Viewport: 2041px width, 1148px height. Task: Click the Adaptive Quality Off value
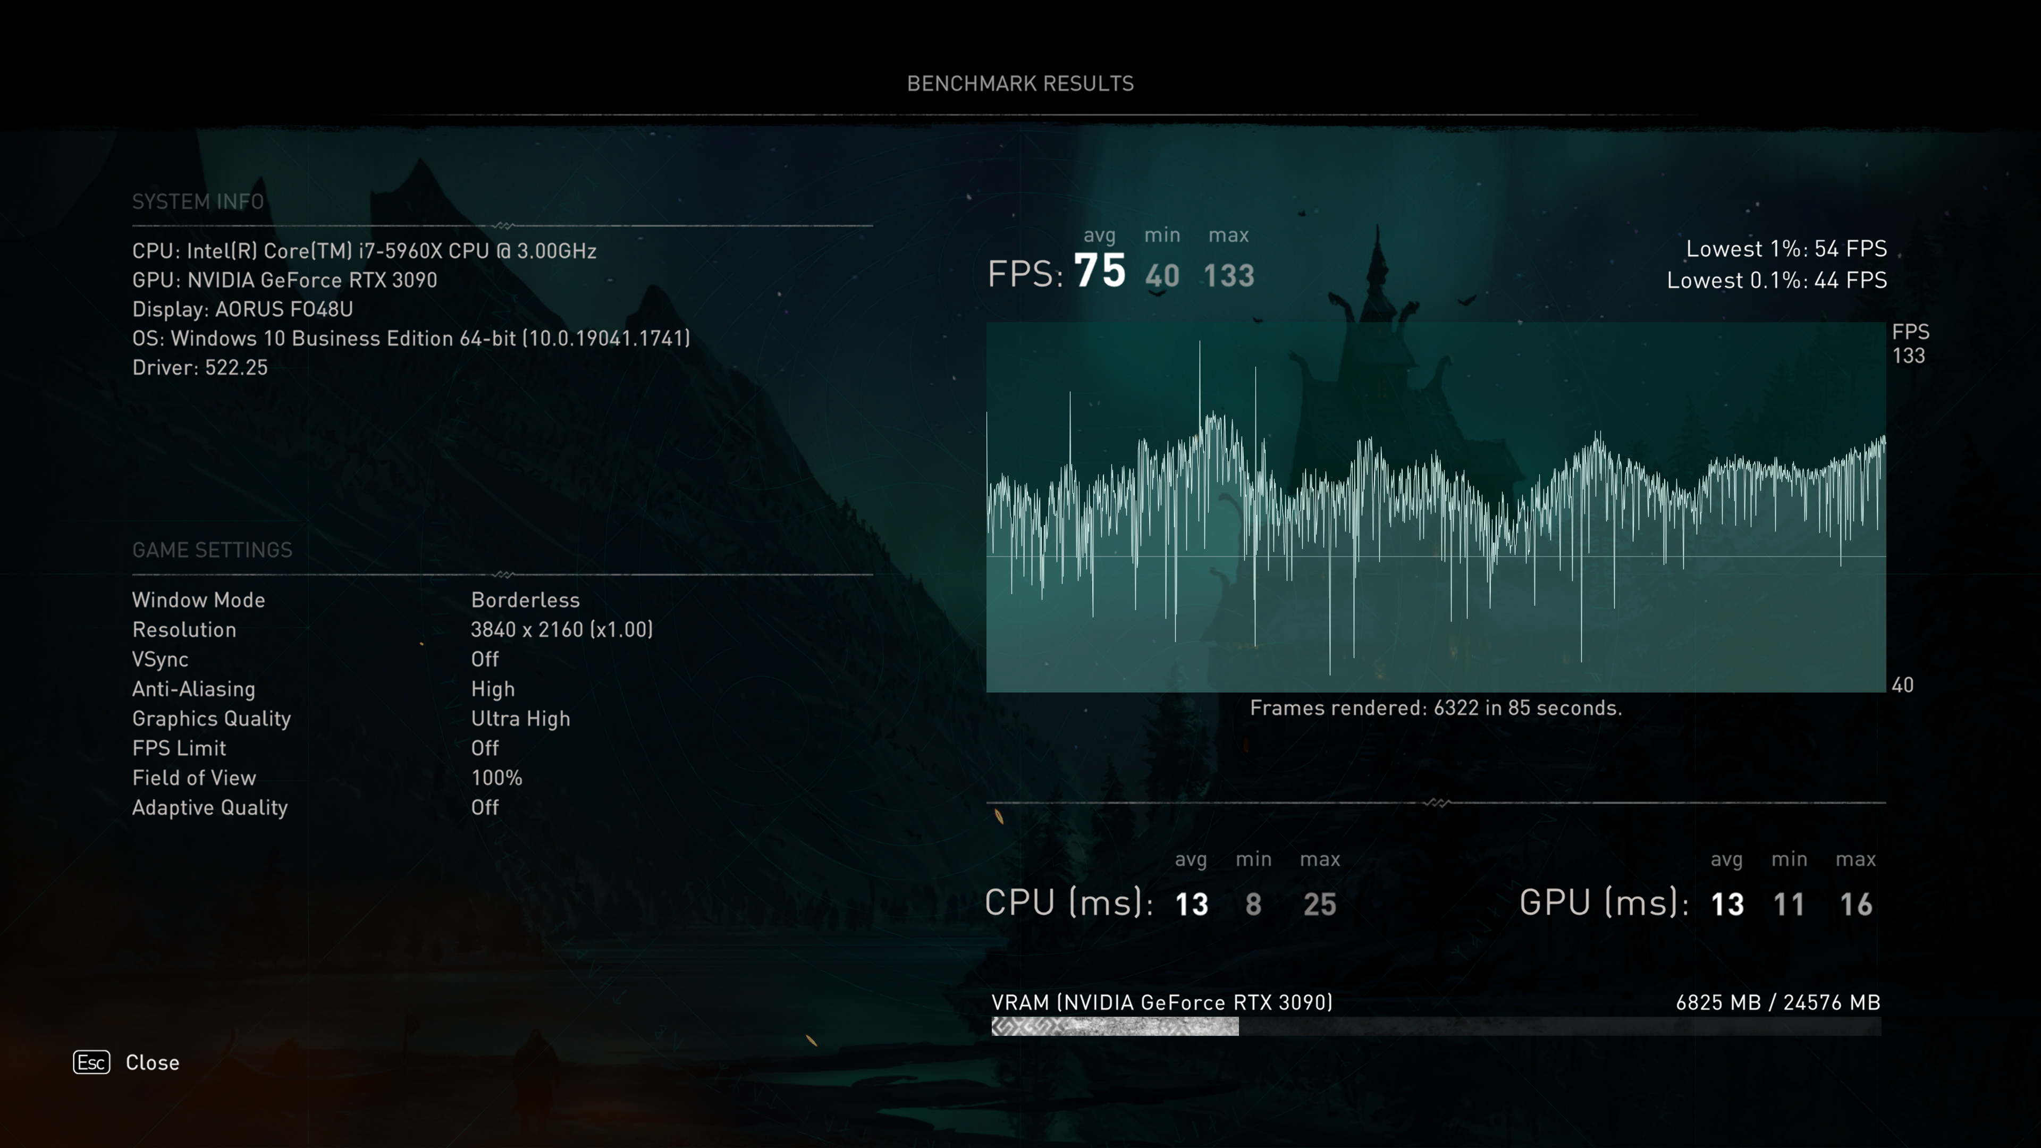(484, 807)
